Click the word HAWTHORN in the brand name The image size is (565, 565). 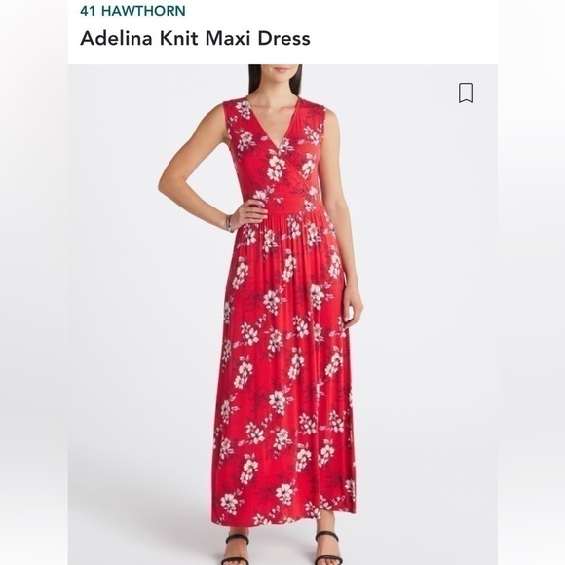(x=143, y=11)
